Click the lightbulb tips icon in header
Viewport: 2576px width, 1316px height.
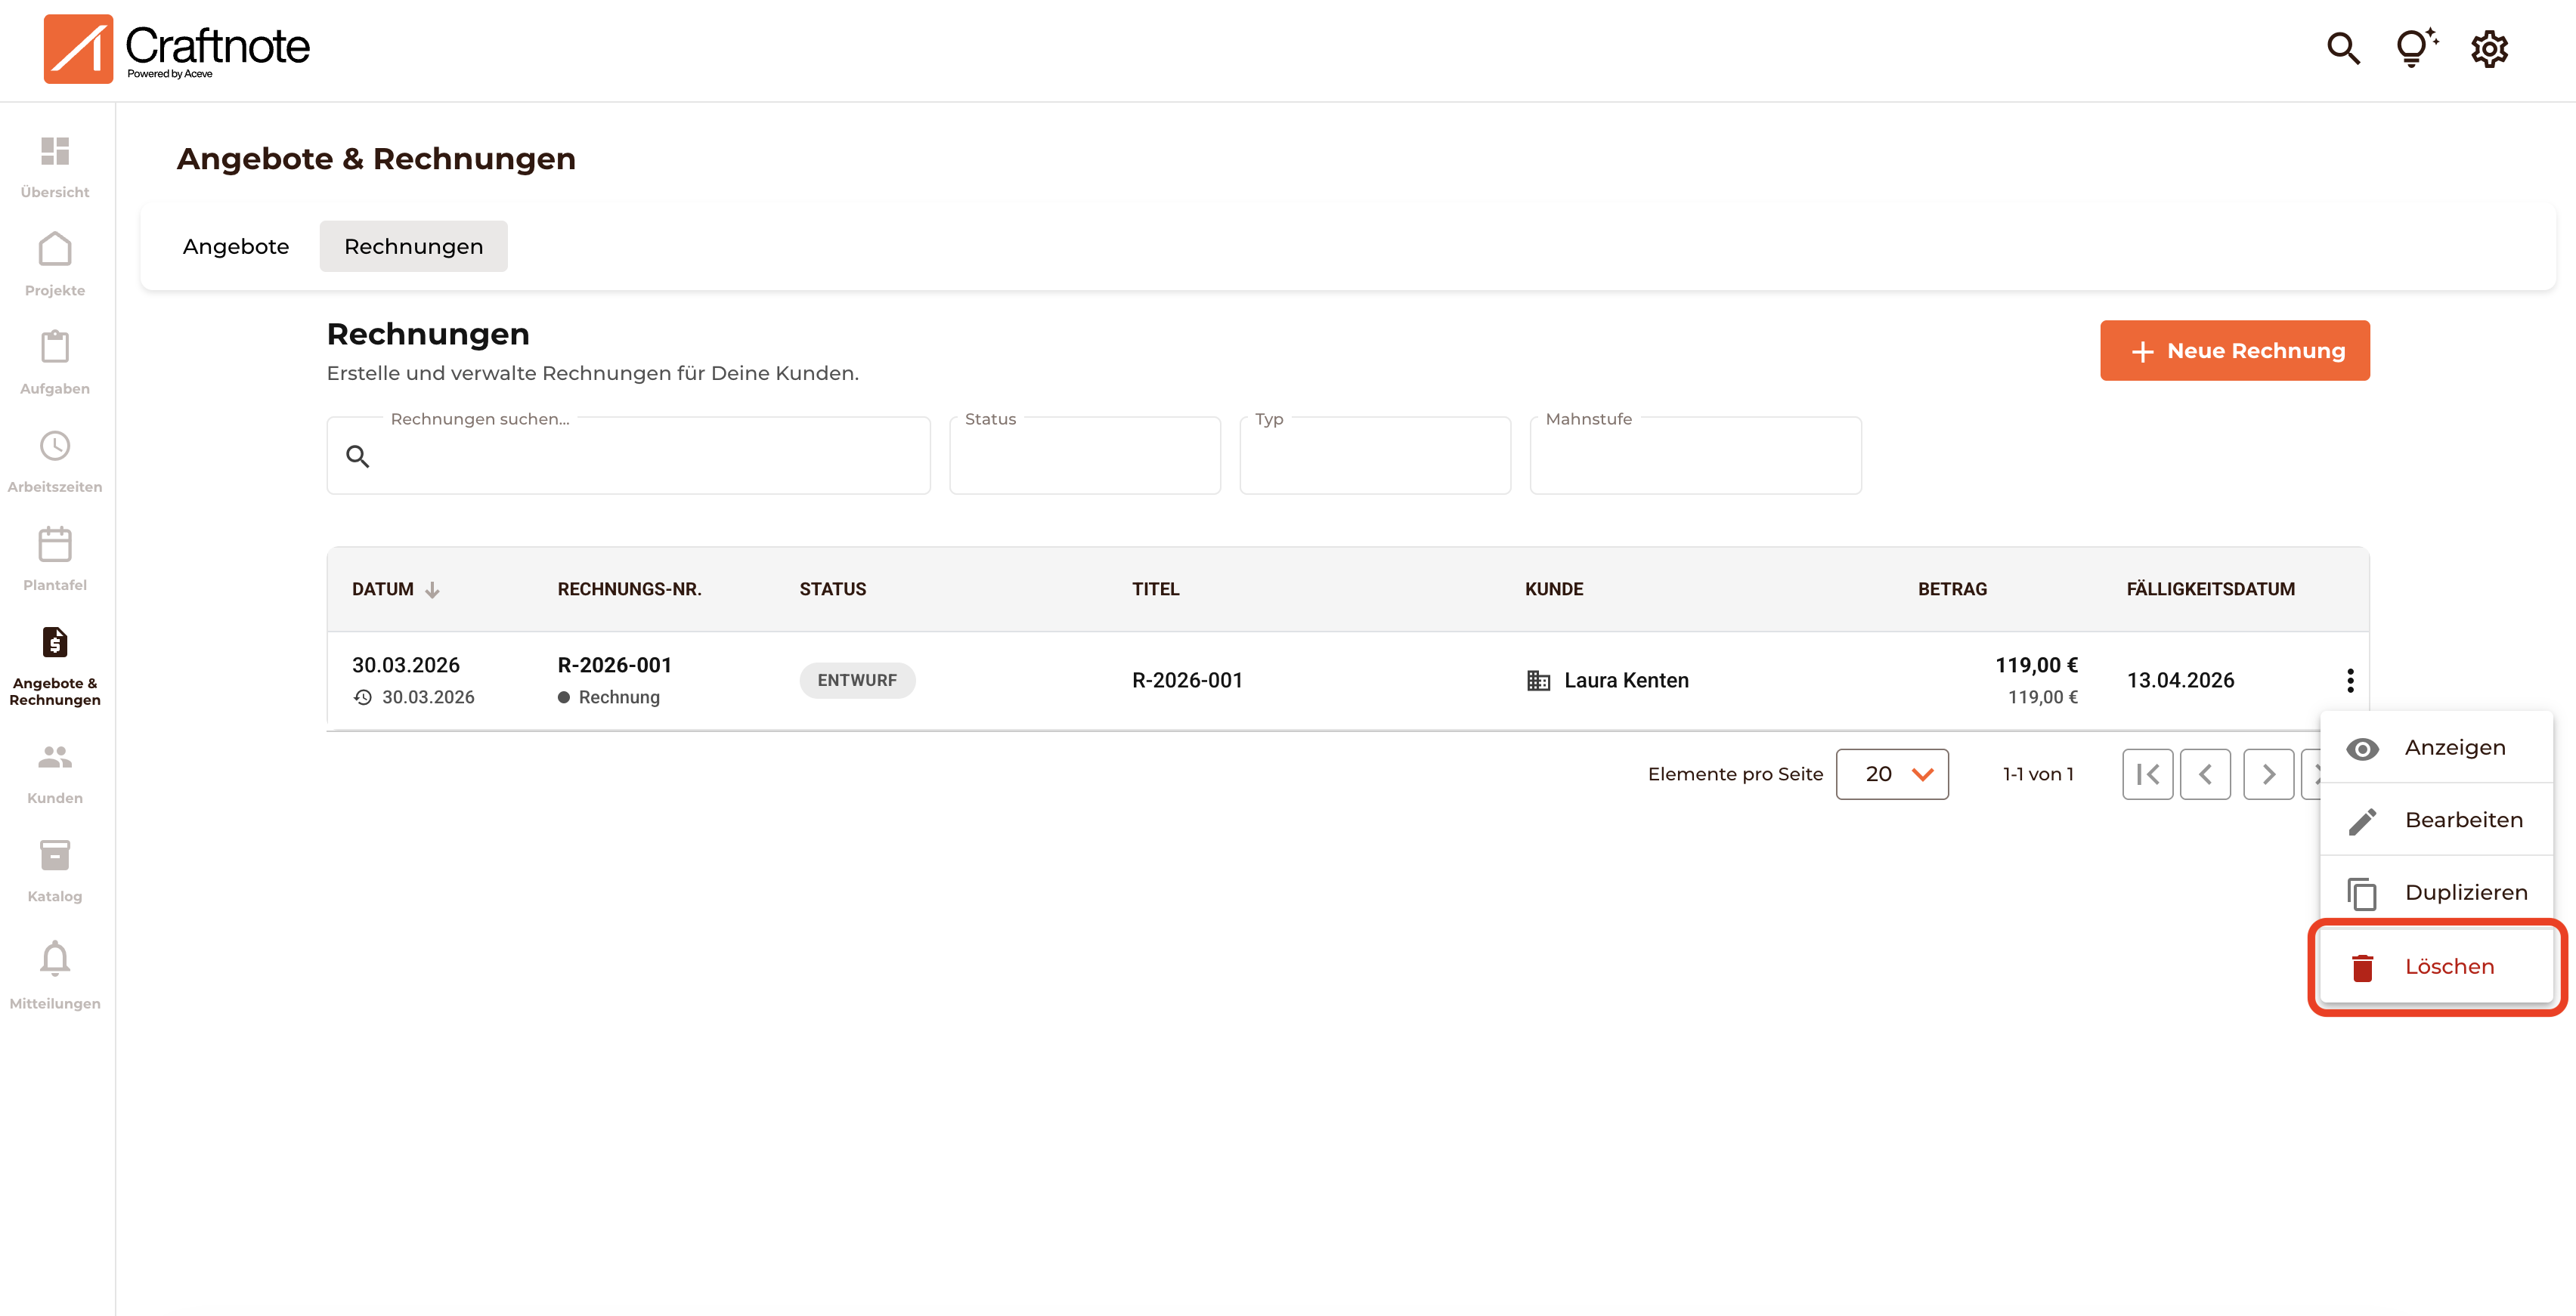point(2414,48)
